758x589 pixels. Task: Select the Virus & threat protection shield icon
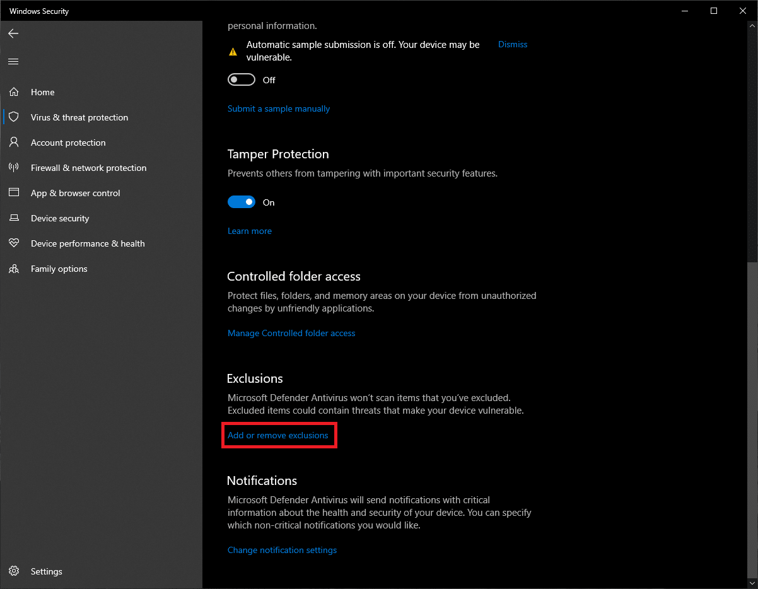click(14, 117)
